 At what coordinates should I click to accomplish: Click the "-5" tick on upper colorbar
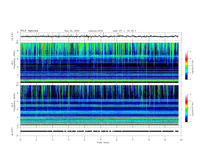tap(190, 66)
